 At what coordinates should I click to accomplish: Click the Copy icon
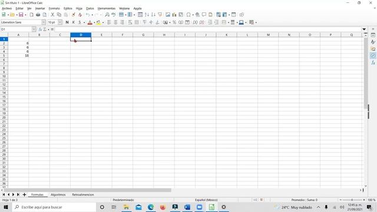coord(59,15)
